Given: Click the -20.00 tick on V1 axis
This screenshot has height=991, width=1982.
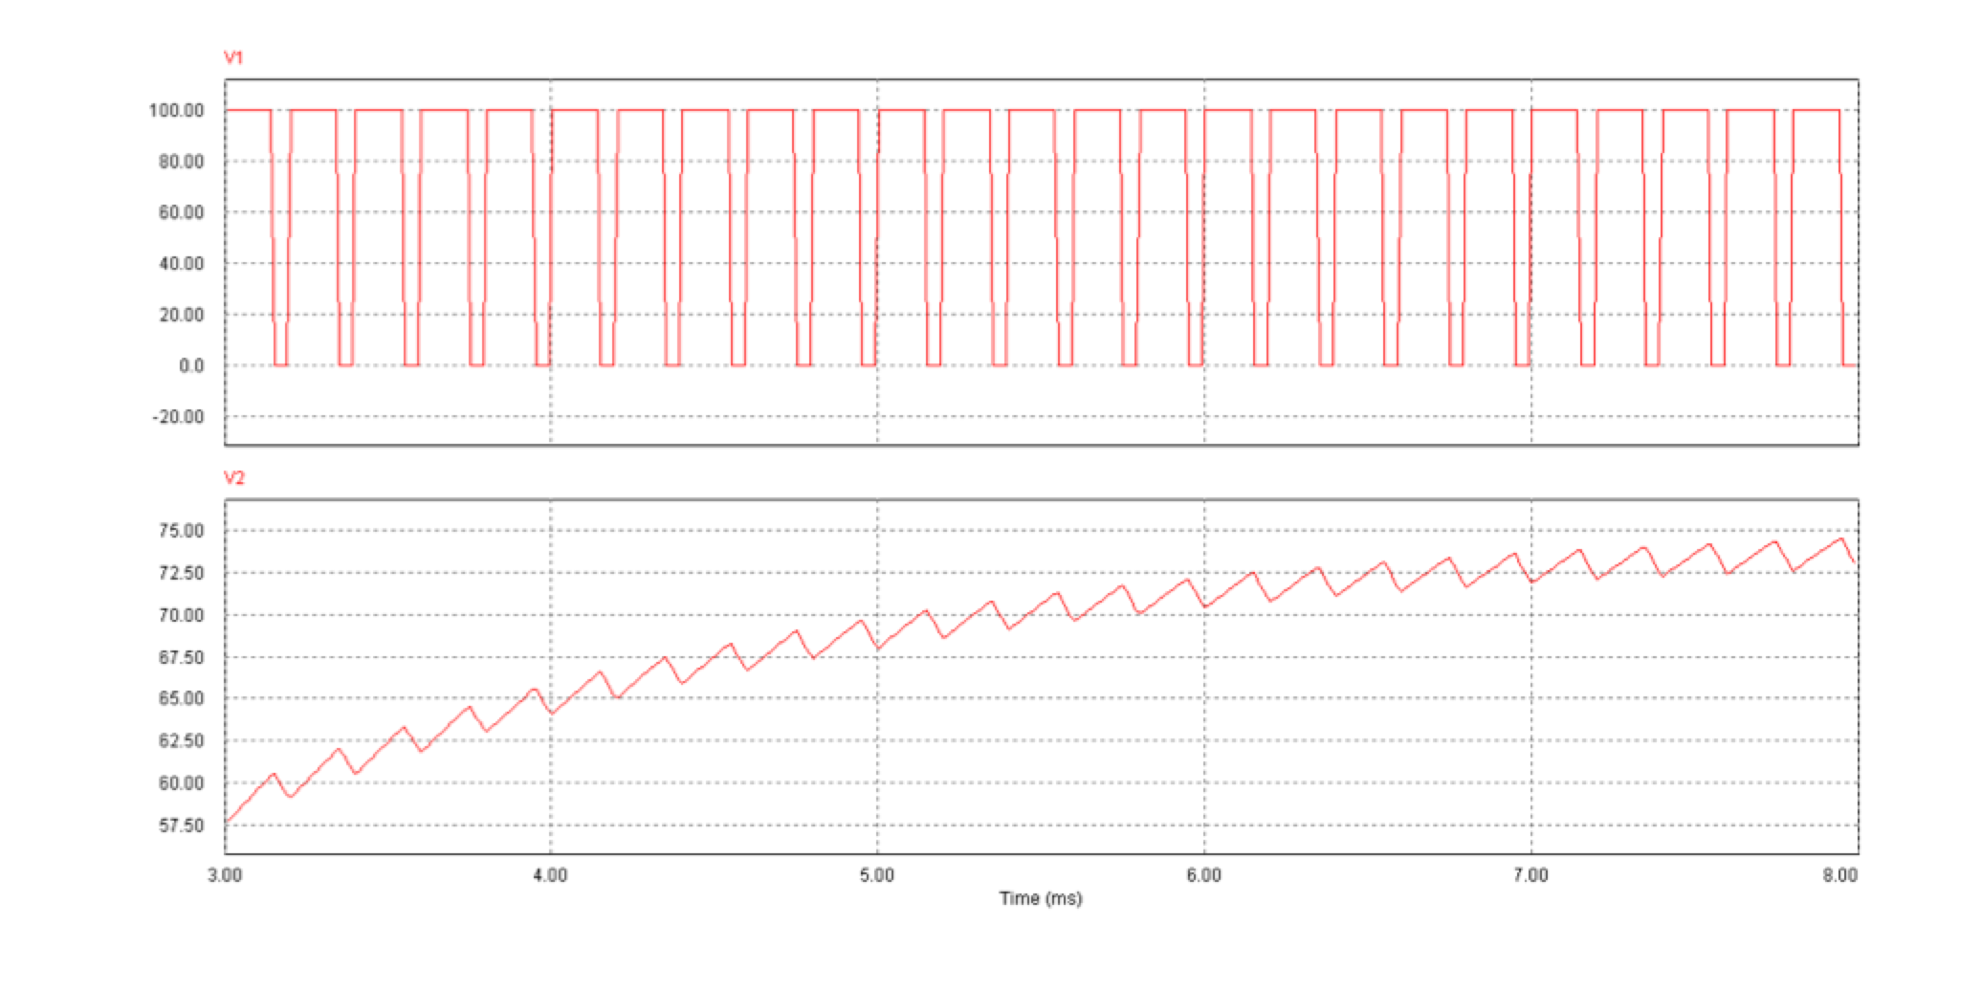Looking at the screenshot, I should tap(178, 417).
